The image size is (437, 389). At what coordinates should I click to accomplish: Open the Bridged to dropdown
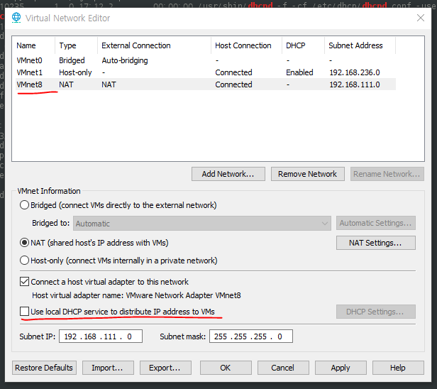pyautogui.click(x=202, y=224)
